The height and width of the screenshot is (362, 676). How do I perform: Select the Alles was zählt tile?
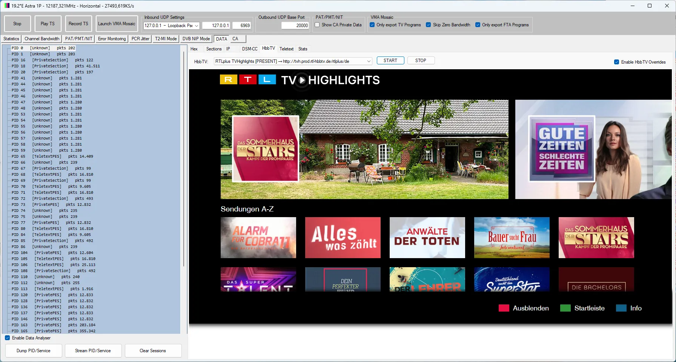click(343, 237)
